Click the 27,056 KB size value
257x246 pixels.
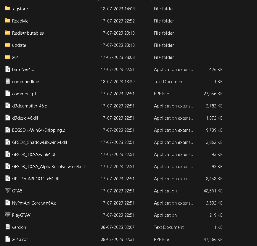(213, 94)
